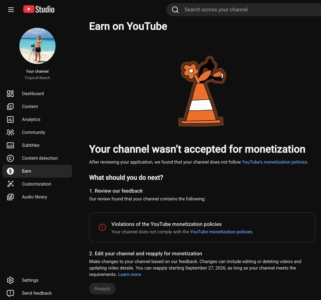Image resolution: width=321 pixels, height=300 pixels.
Task: Open 'YouTube monetization policies' link in violations box
Action: pos(221,232)
